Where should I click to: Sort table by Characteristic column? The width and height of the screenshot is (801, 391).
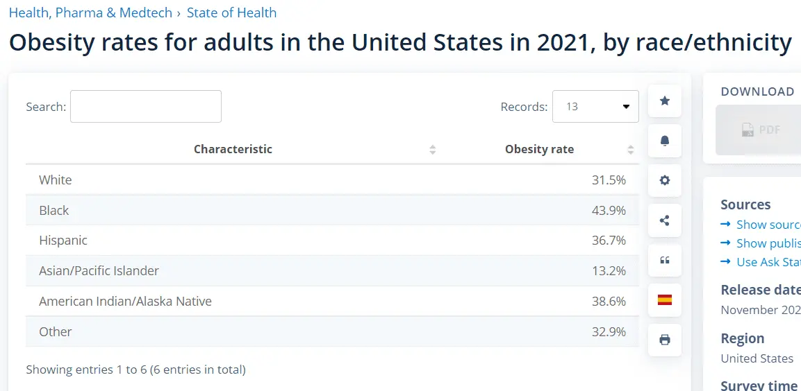click(233, 149)
